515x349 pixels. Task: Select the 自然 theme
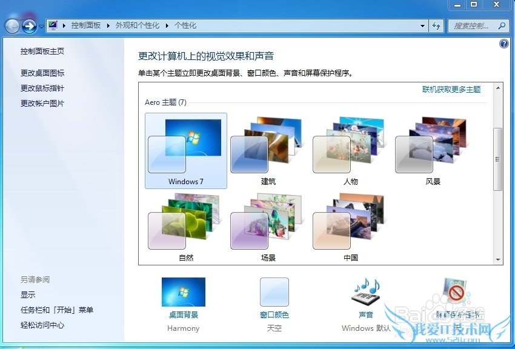point(186,227)
